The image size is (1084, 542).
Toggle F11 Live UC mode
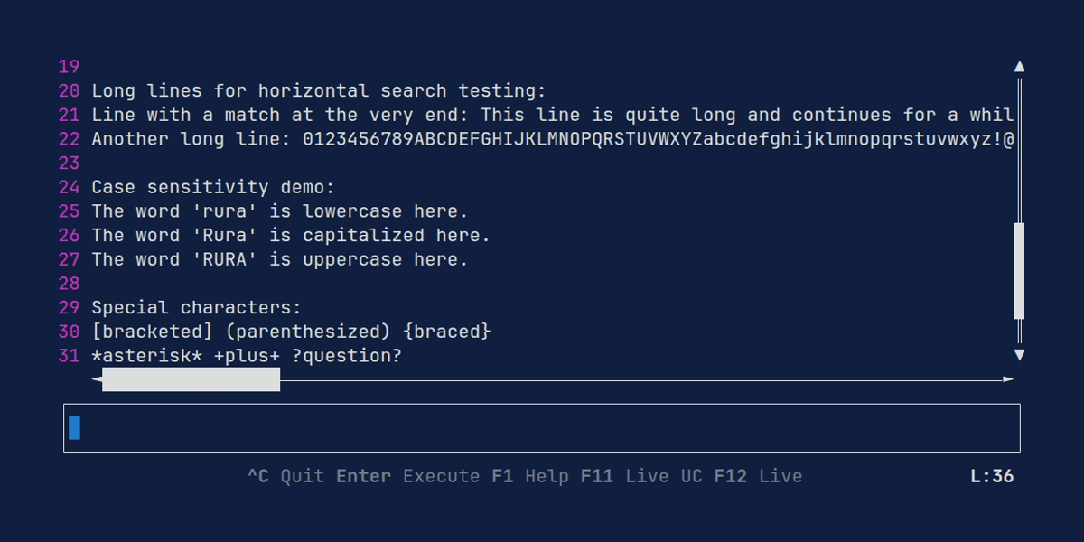coord(641,476)
